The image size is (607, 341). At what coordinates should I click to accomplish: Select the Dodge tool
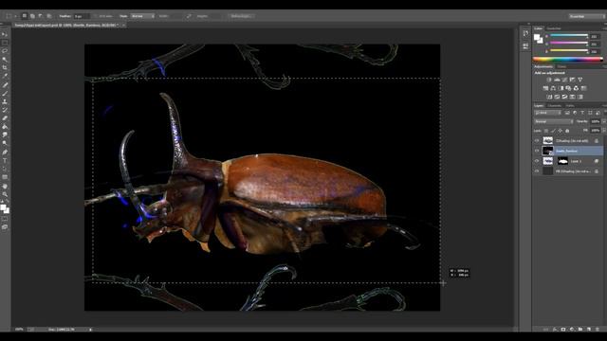point(5,143)
